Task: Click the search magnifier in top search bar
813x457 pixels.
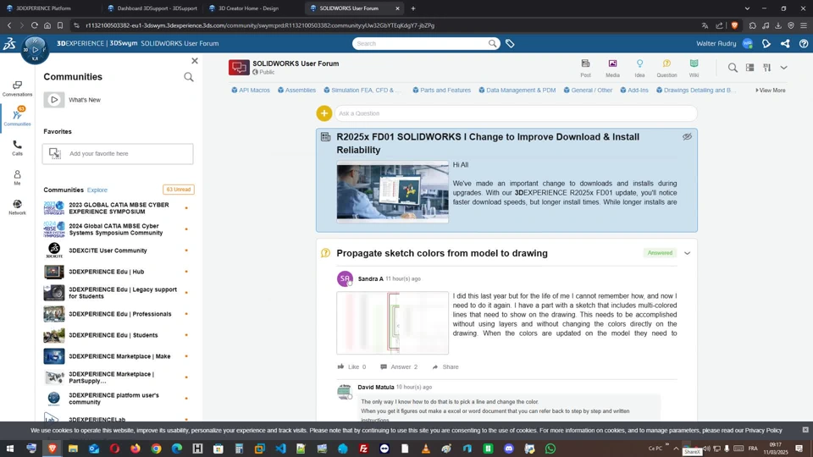Action: pyautogui.click(x=492, y=43)
